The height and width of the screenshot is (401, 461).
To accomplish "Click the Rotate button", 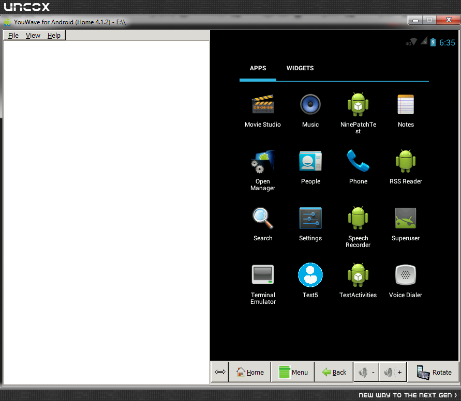I will pos(434,372).
